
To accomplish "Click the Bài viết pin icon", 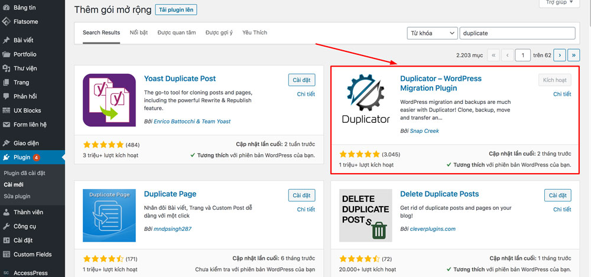I will 6,40.
